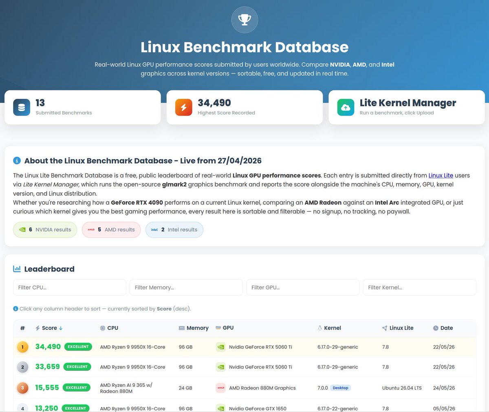Click the 13 Submitted Benchmarks card
The image size is (489, 412).
pyautogui.click(x=83, y=107)
